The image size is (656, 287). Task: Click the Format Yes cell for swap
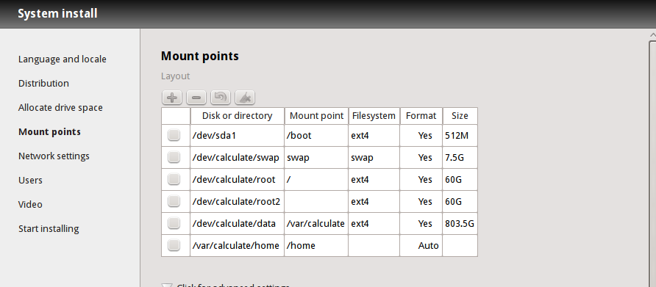(x=421, y=158)
